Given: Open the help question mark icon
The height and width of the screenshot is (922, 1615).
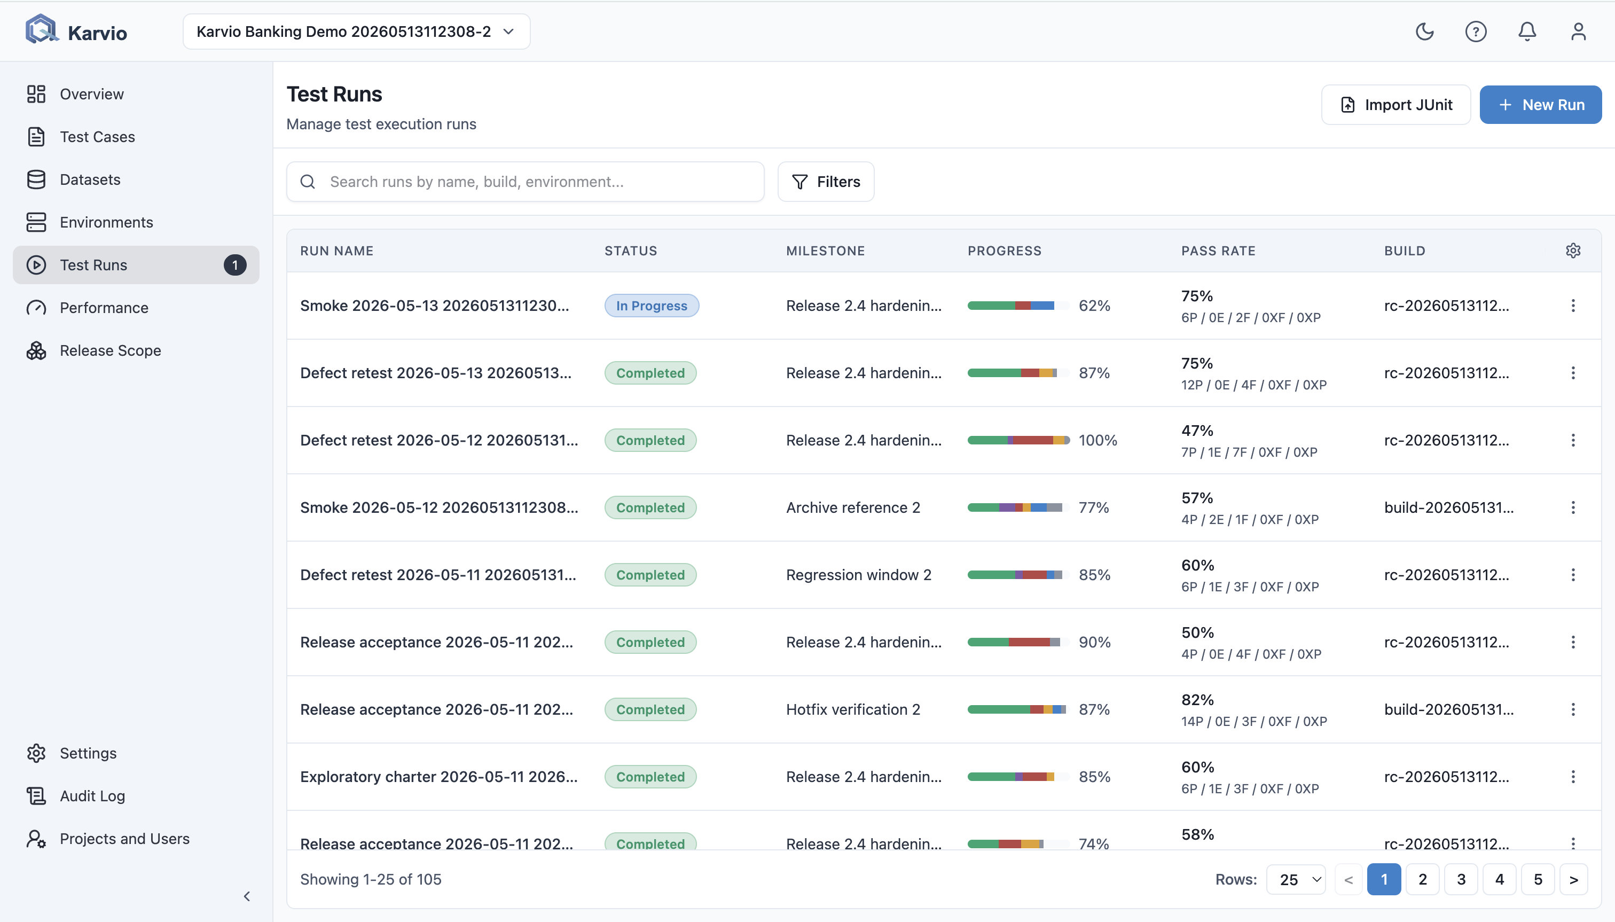Looking at the screenshot, I should 1476,31.
